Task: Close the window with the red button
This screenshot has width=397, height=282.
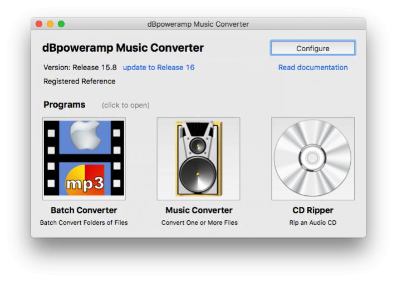Action: coord(39,24)
